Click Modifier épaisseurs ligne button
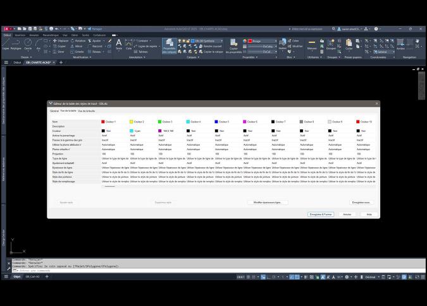Screen dimensions: 427x306 pos(268,203)
